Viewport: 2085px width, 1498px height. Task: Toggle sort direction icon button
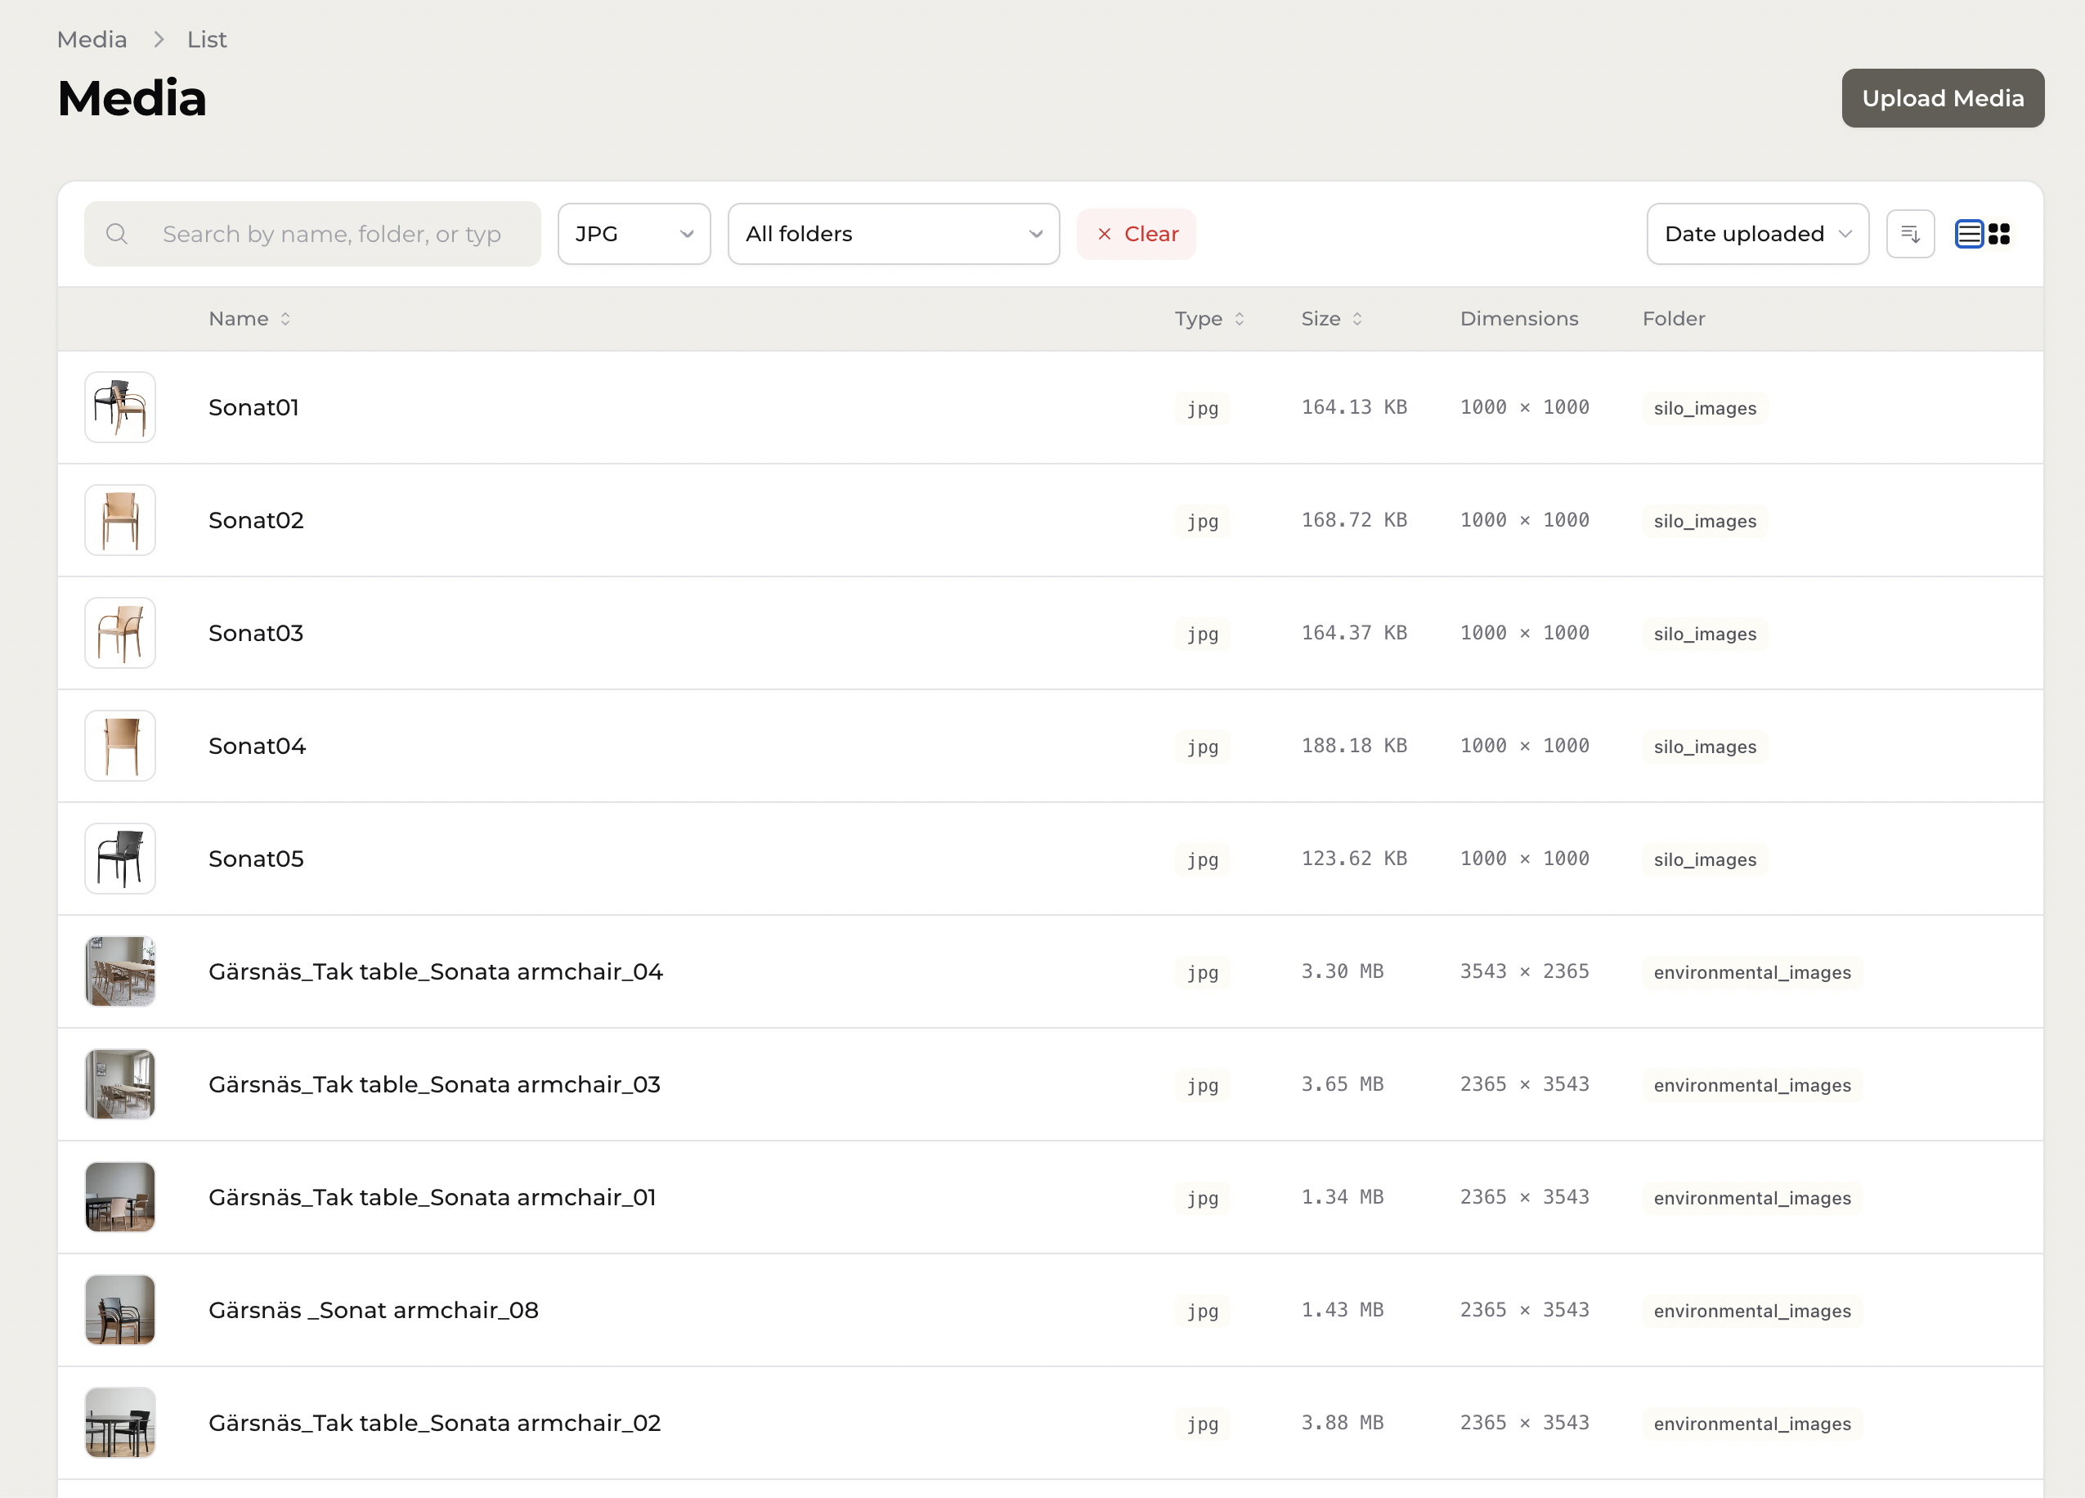(x=1910, y=234)
